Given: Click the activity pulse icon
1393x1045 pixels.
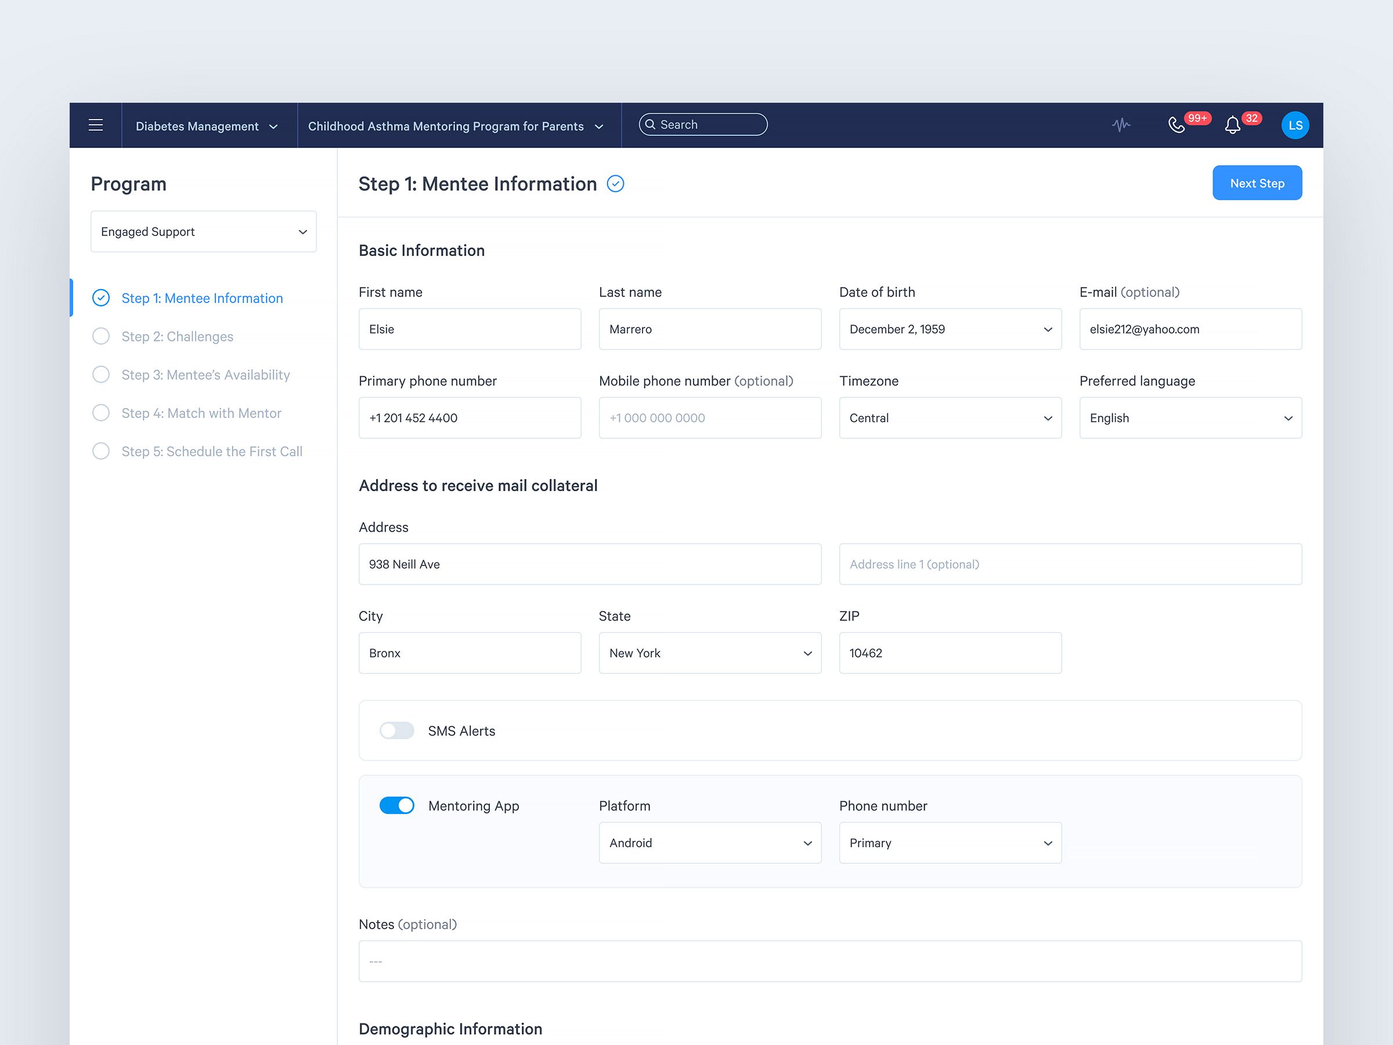Looking at the screenshot, I should [x=1121, y=125].
